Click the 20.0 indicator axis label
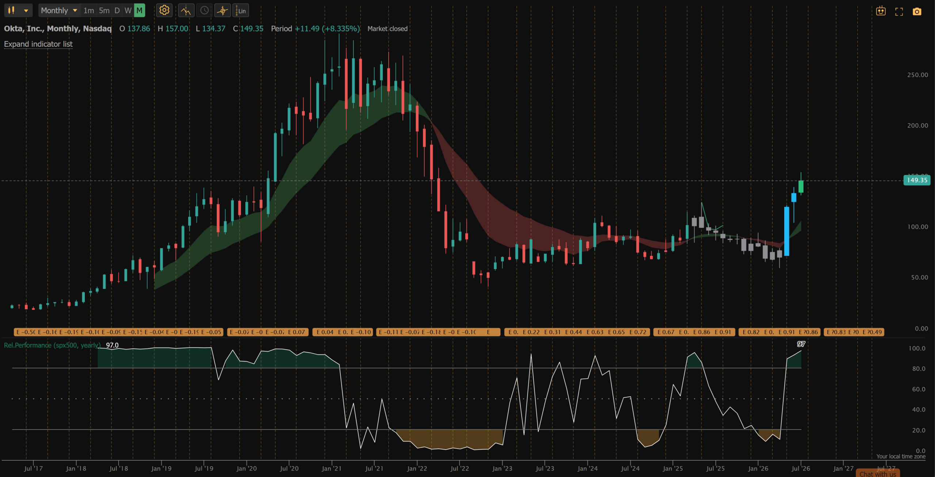 pos(919,430)
